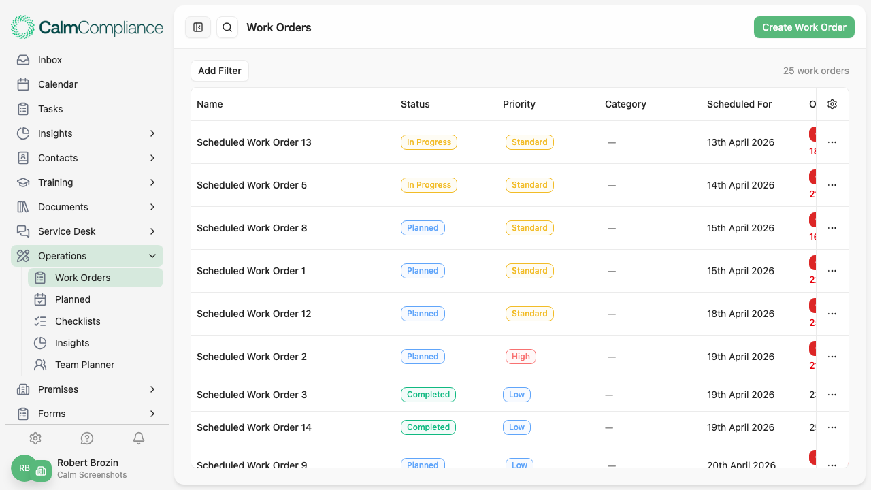The image size is (871, 490).
Task: Click High priority badge for Work Order 2
Action: coord(521,357)
